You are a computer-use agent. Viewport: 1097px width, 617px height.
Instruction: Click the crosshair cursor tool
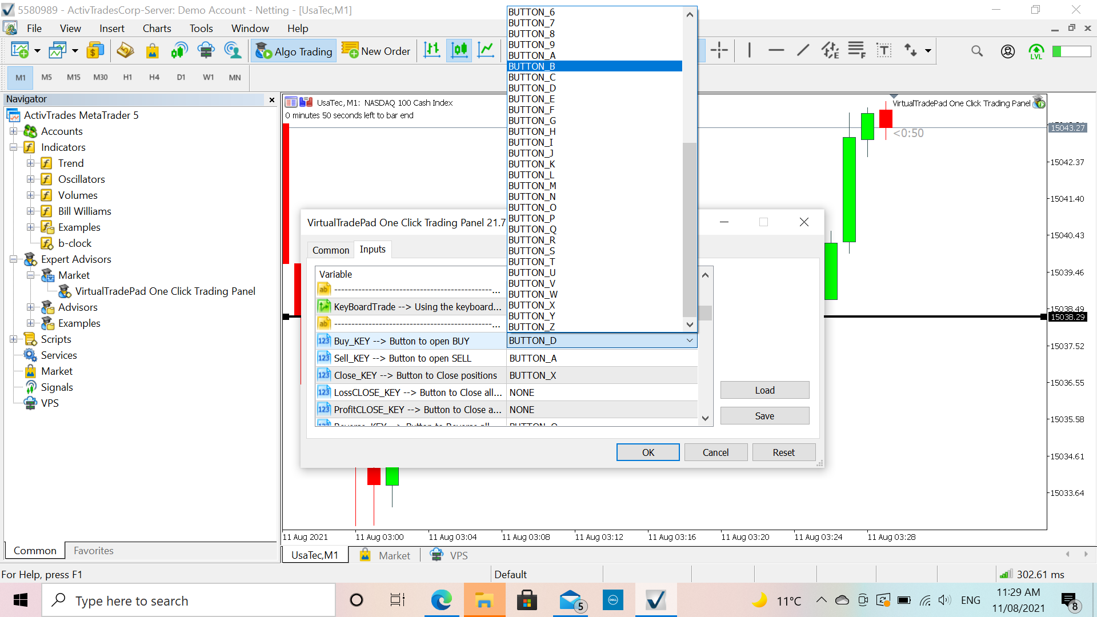click(x=719, y=50)
